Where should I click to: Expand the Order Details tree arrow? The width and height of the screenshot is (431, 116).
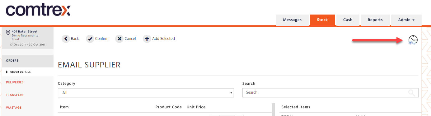pyautogui.click(x=7, y=72)
